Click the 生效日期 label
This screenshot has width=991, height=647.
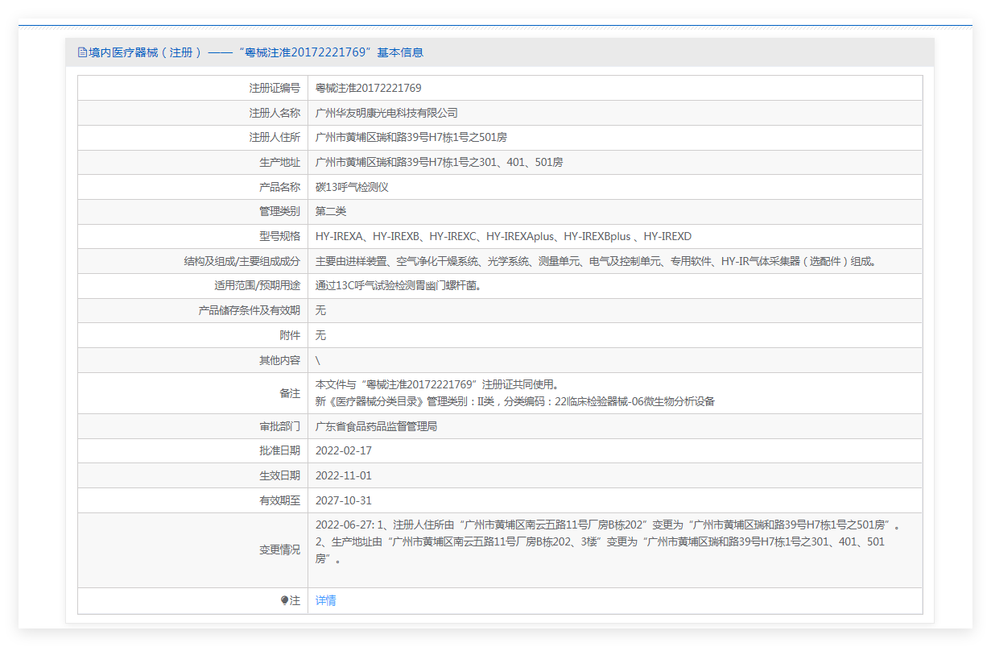click(279, 475)
